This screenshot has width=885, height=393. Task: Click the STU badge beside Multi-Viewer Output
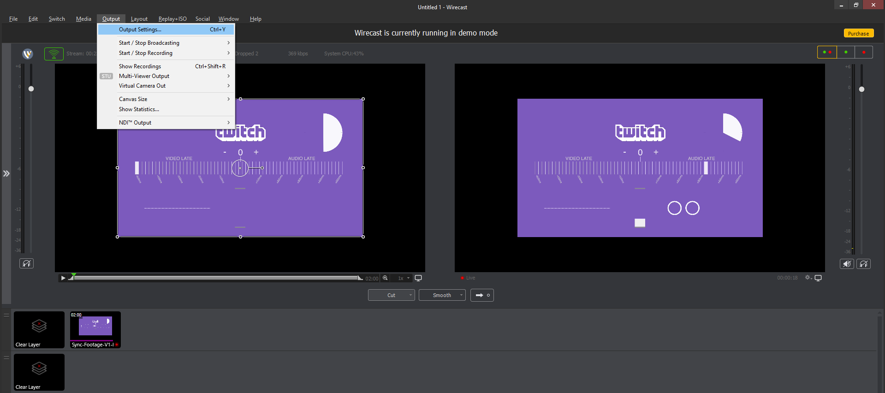click(x=107, y=76)
